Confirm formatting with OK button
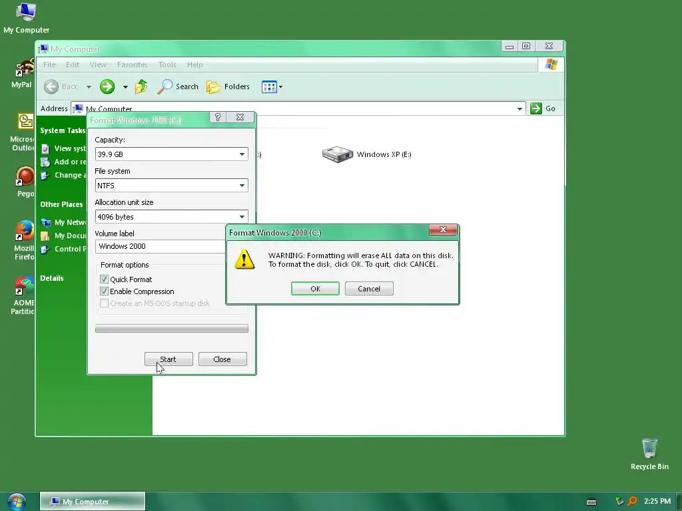Image resolution: width=682 pixels, height=511 pixels. (x=315, y=289)
